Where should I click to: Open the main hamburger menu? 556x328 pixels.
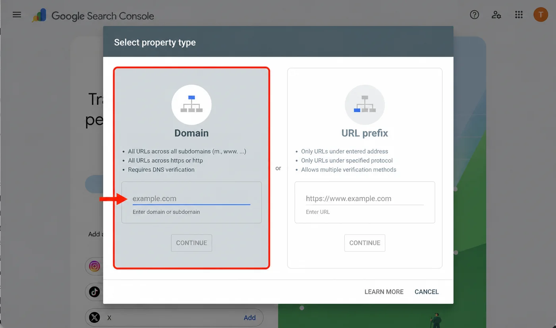point(17,15)
